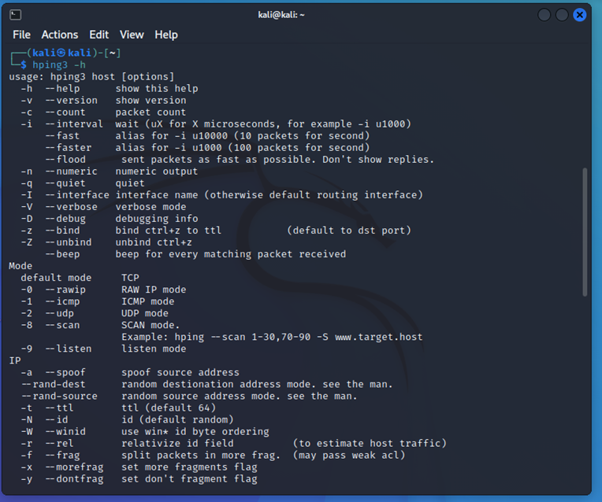Open the File menu

(x=21, y=35)
